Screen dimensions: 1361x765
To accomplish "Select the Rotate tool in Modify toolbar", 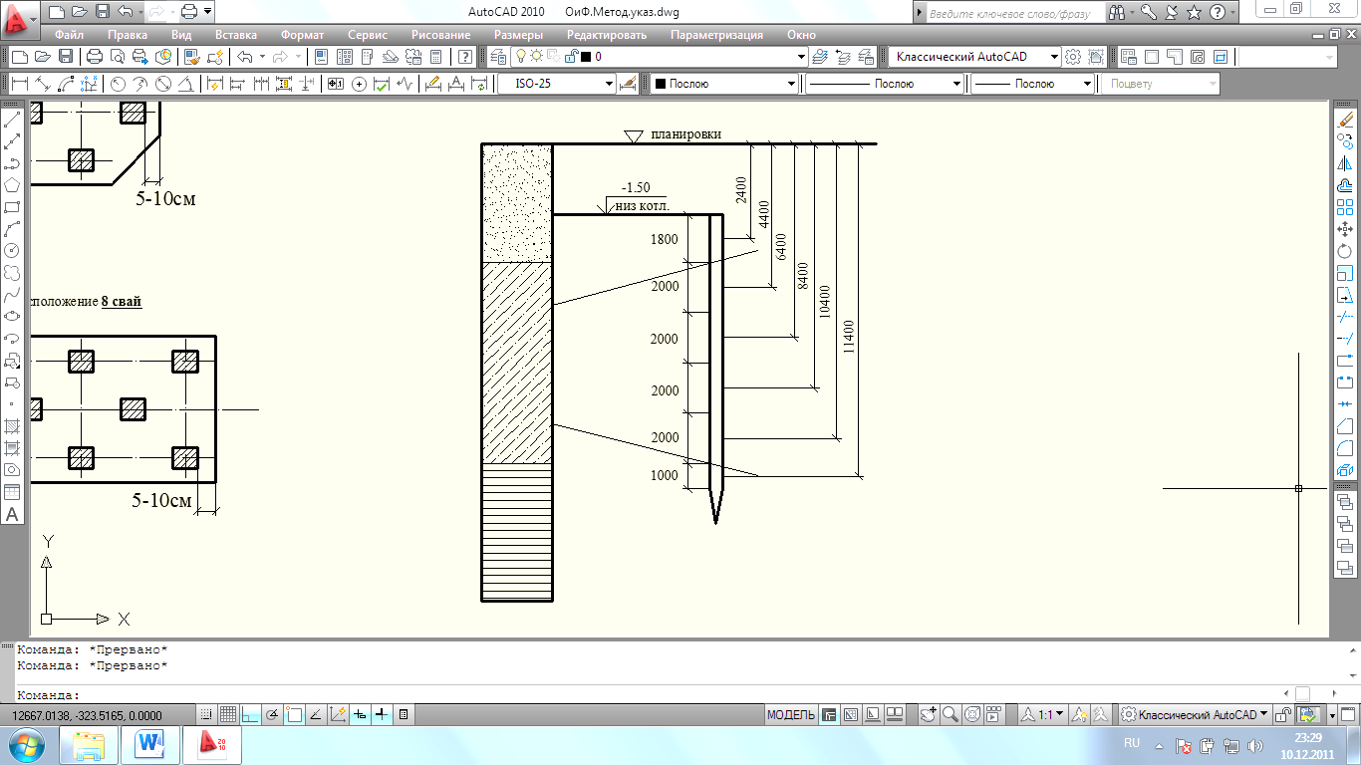I will click(x=1345, y=251).
